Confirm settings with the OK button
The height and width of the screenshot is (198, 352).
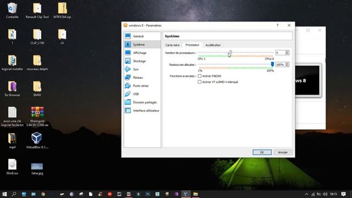[x=262, y=152]
